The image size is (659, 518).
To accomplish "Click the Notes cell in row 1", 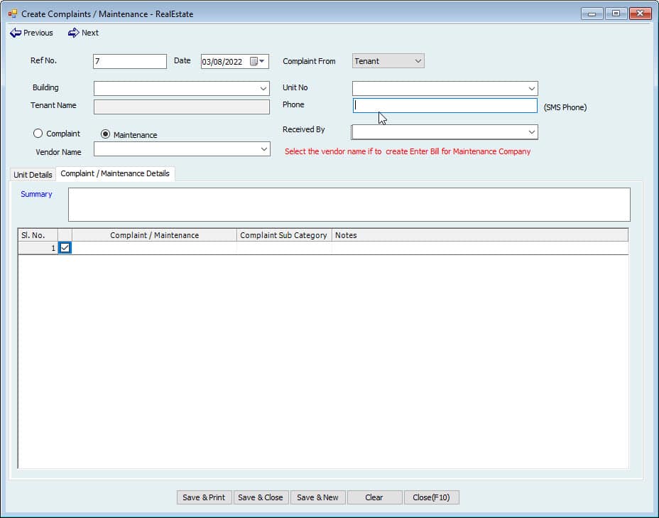I will point(480,248).
